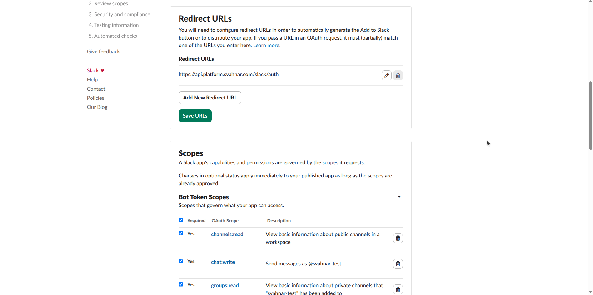Image resolution: width=593 pixels, height=295 pixels.
Task: Go to step 5 Automated checks
Action: coord(113,36)
